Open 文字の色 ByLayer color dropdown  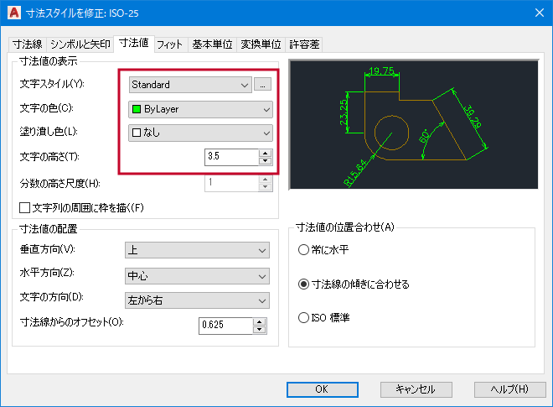[201, 109]
